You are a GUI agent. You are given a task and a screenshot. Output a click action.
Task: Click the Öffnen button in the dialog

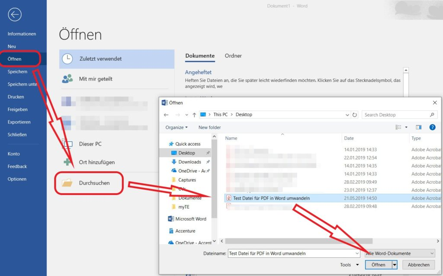tap(378, 265)
